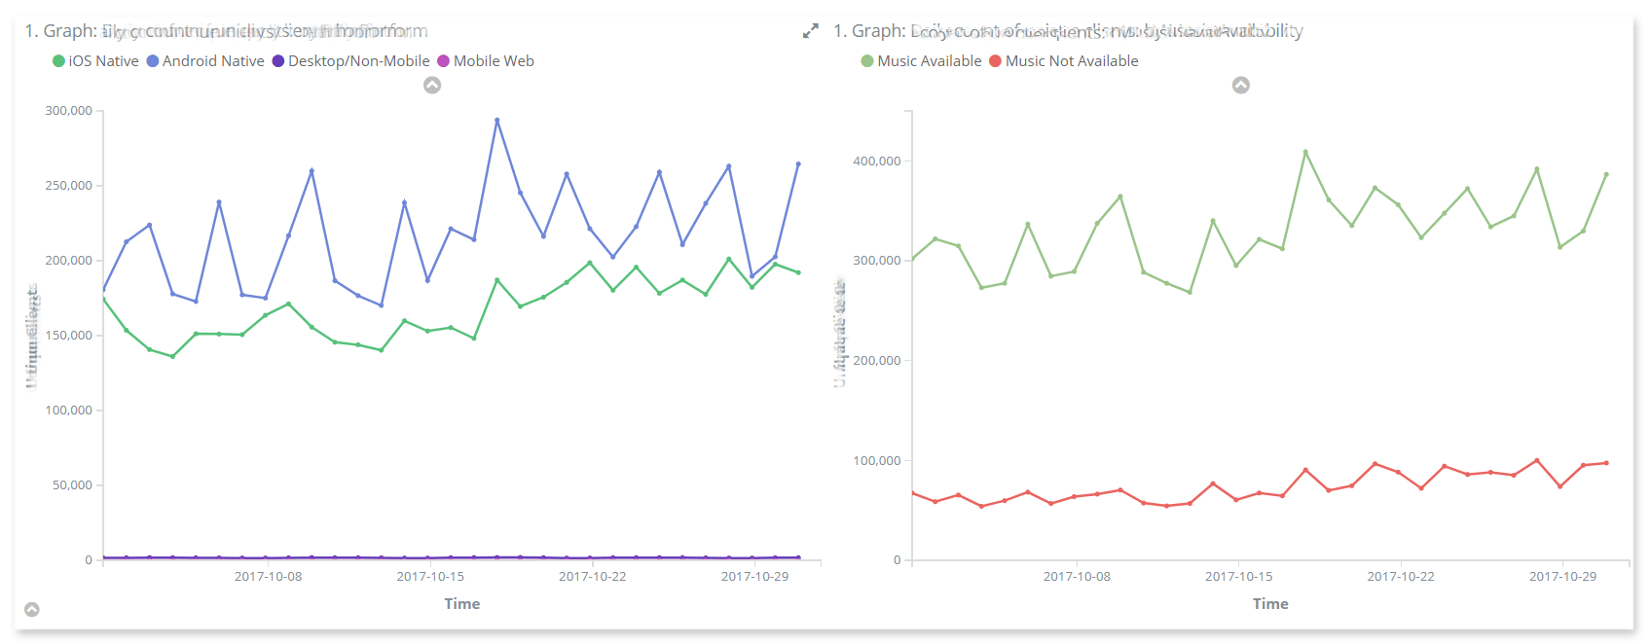Click the blue Android Native color dot
This screenshot has height=644, width=1650.
coord(153,61)
